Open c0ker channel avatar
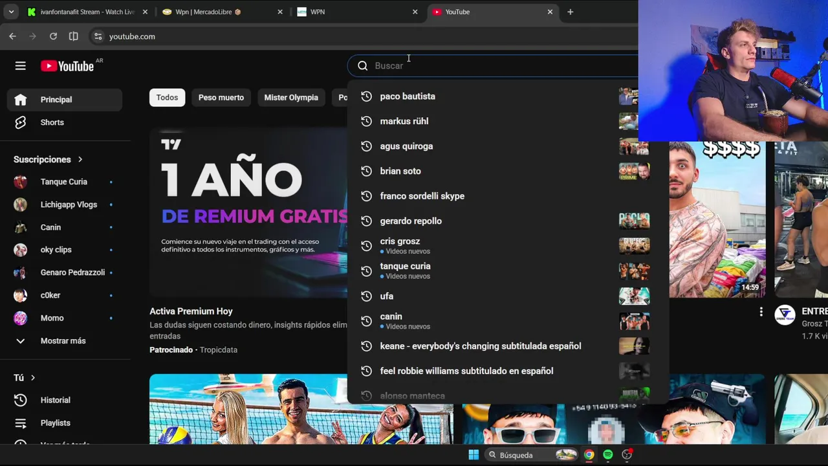Viewport: 828px width, 466px height. (x=21, y=295)
